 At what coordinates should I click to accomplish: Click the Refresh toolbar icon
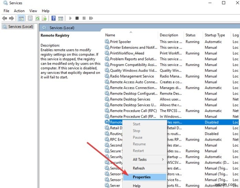click(x=37, y=18)
